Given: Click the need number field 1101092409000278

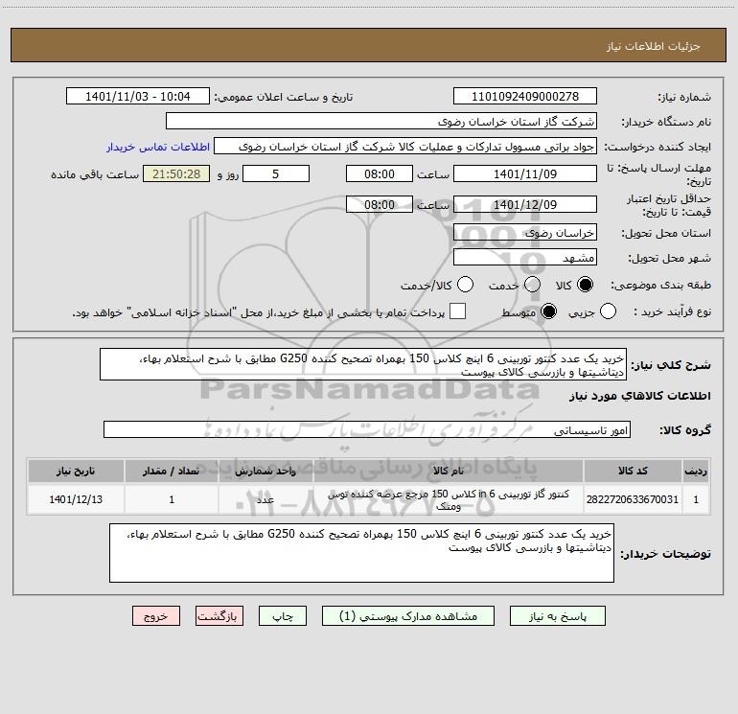Looking at the screenshot, I should point(525,97).
